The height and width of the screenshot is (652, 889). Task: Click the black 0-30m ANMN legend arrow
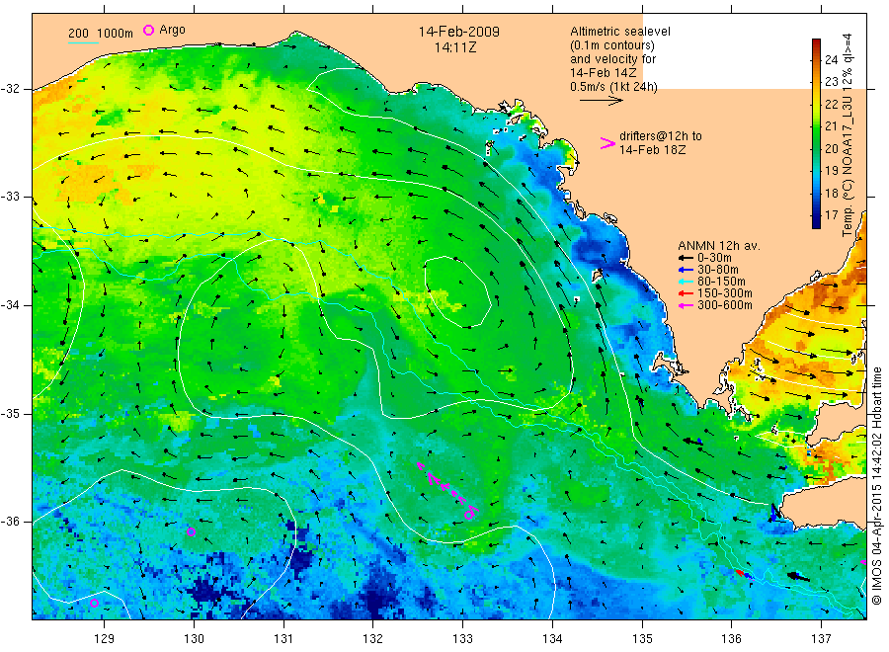(x=686, y=258)
